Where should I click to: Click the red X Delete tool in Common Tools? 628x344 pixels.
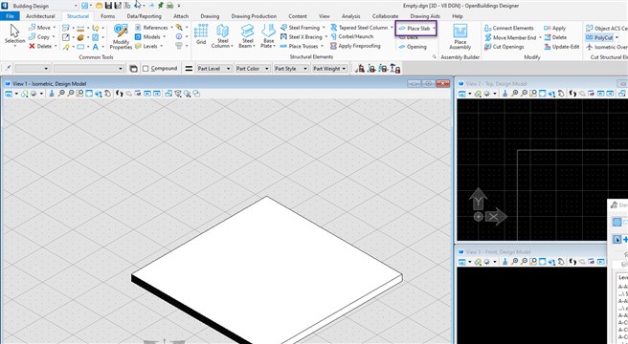pos(40,46)
